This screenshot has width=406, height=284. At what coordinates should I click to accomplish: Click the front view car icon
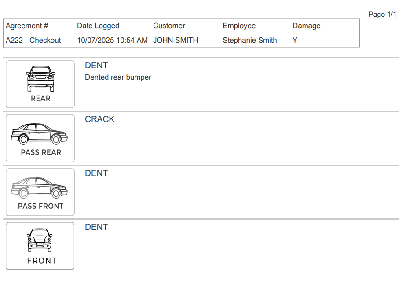click(40, 241)
